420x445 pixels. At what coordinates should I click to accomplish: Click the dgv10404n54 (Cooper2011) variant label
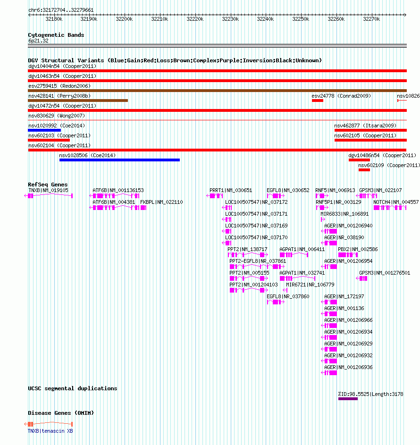(62, 66)
